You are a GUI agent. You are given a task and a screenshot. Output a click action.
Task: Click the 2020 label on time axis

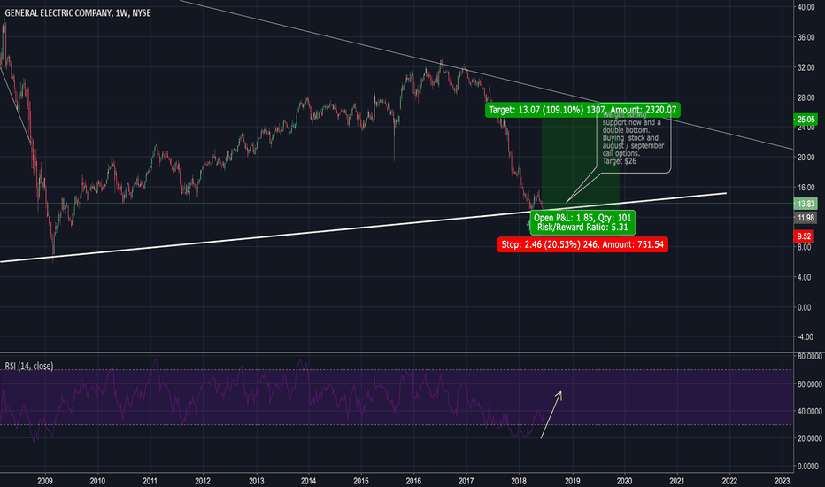click(x=625, y=481)
